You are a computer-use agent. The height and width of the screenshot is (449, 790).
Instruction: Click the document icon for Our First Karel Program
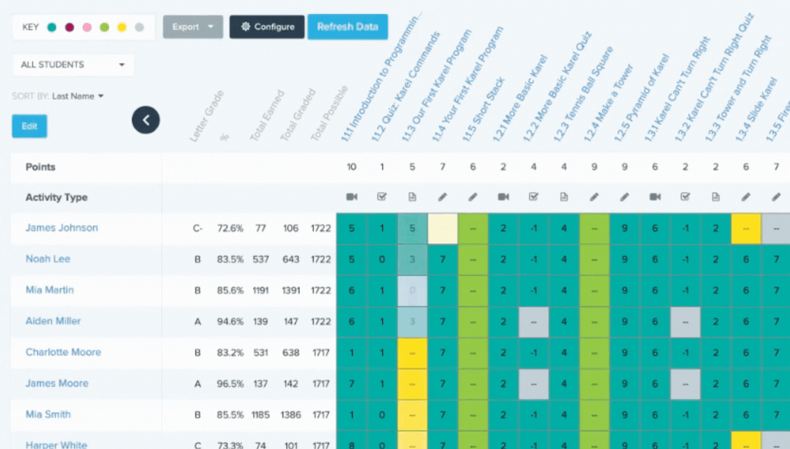pos(412,197)
